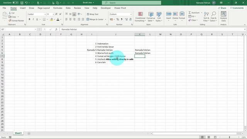Switch to Page Layout view icon
This screenshot has width=247, height=139.
tap(209, 137)
